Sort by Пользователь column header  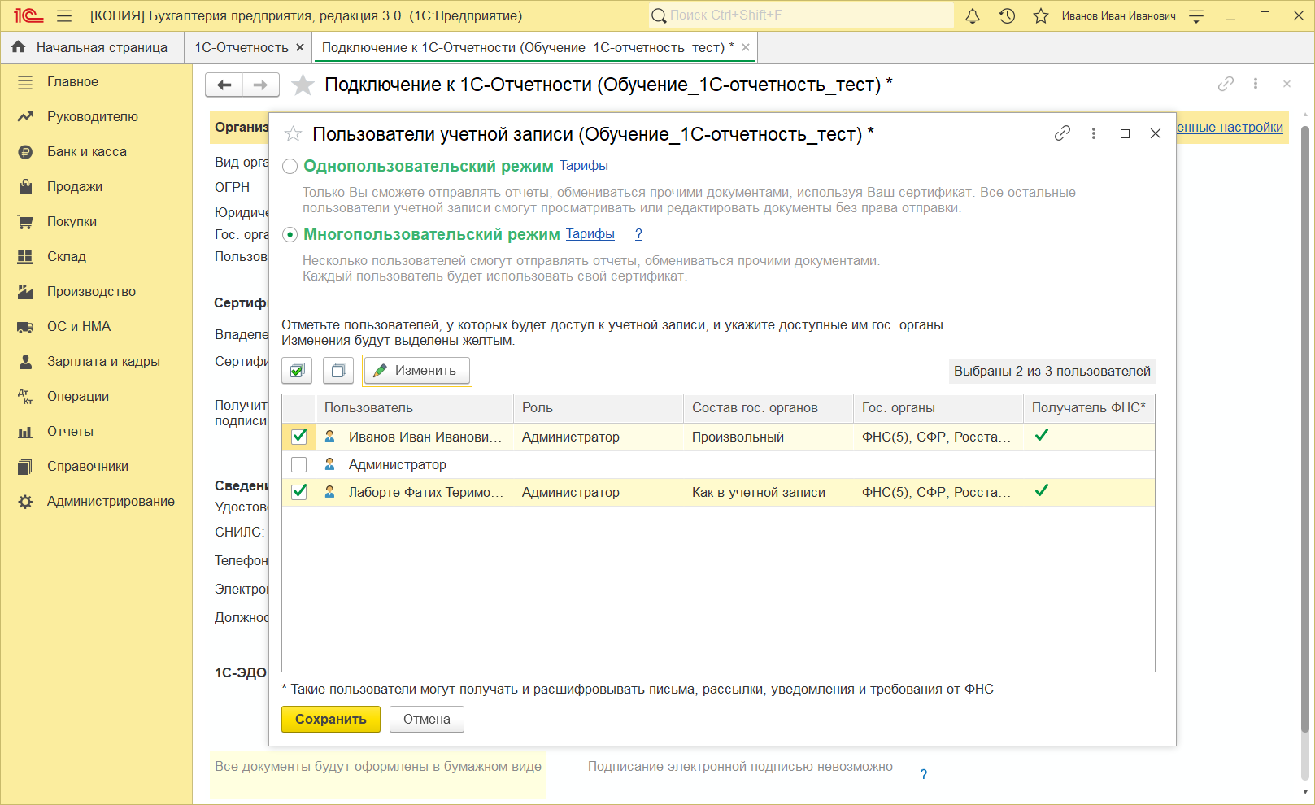click(x=415, y=408)
